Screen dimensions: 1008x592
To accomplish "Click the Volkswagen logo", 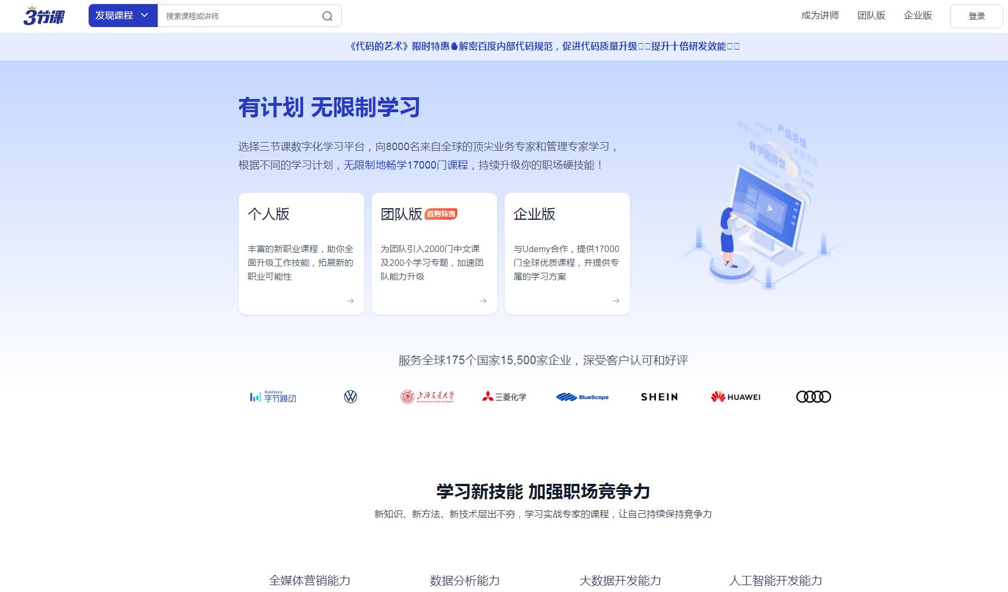I will pos(350,397).
